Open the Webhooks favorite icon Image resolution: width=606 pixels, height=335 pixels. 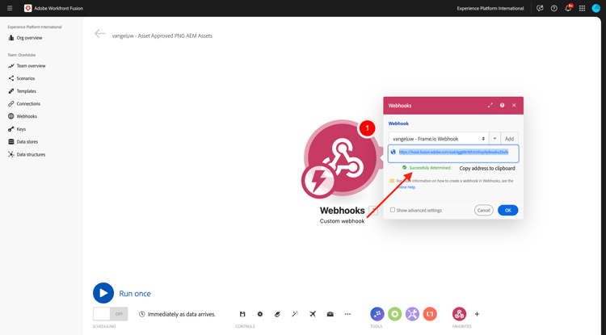point(459,314)
